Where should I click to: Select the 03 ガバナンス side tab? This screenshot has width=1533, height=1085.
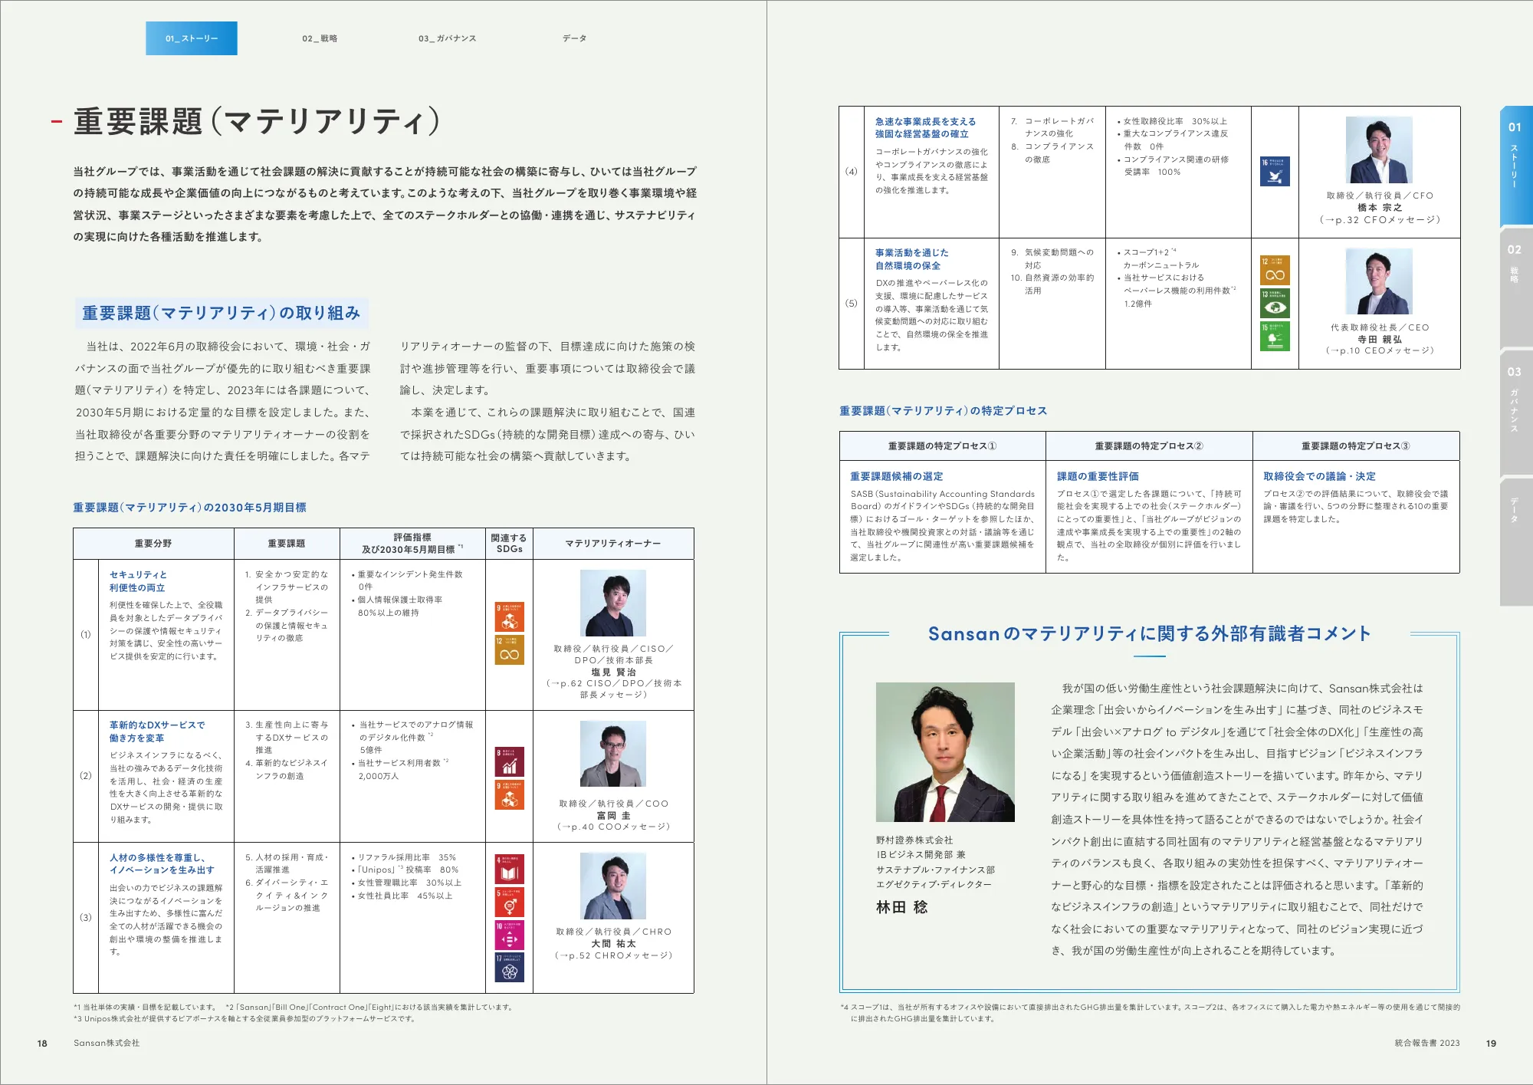tap(1515, 412)
